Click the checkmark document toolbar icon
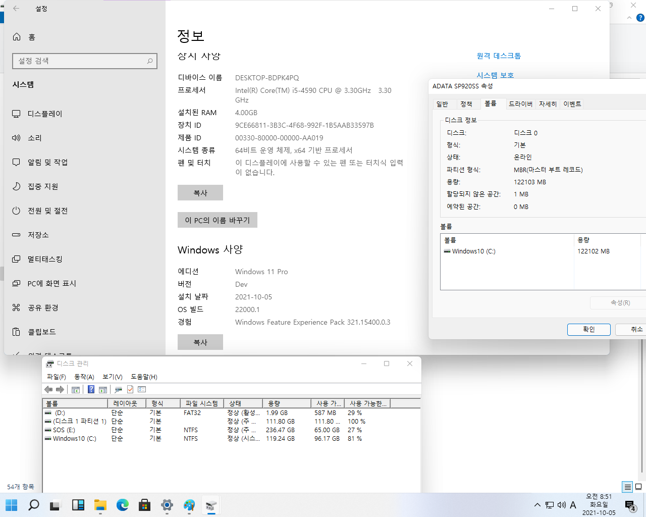 point(130,389)
